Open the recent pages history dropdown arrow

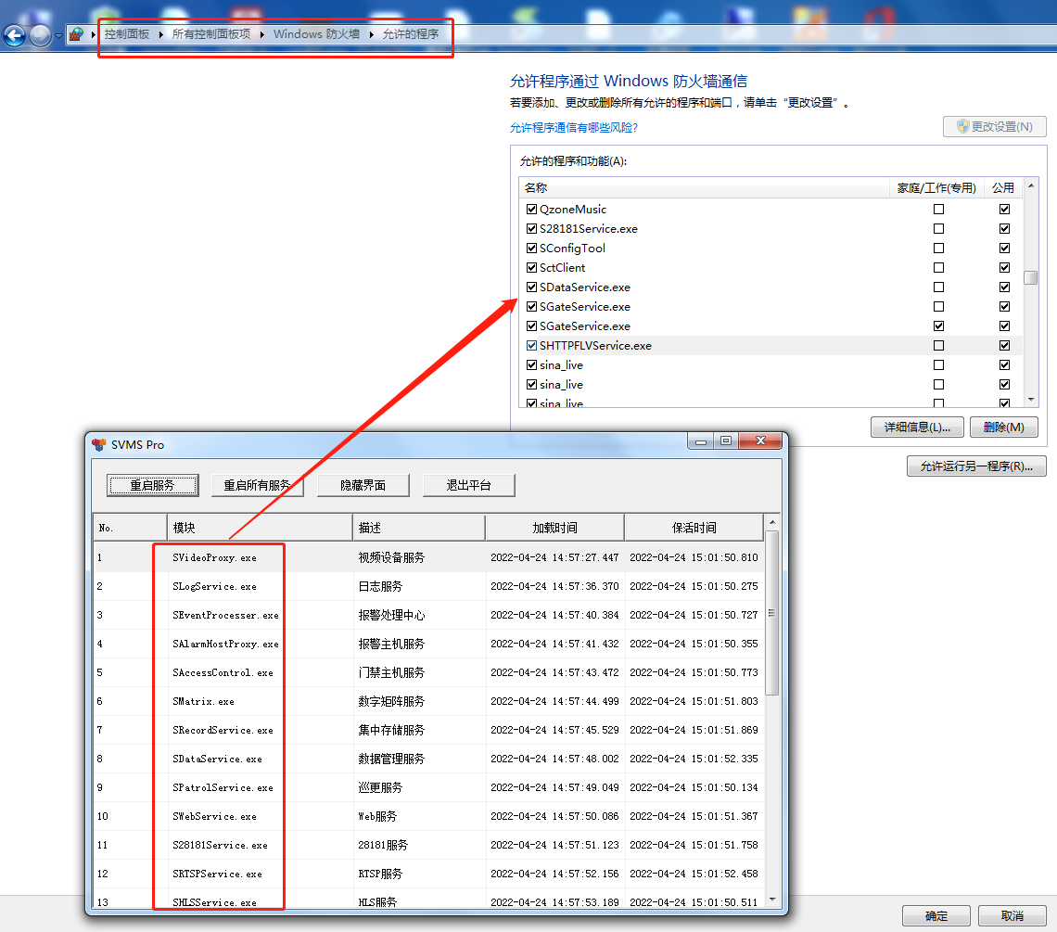59,35
